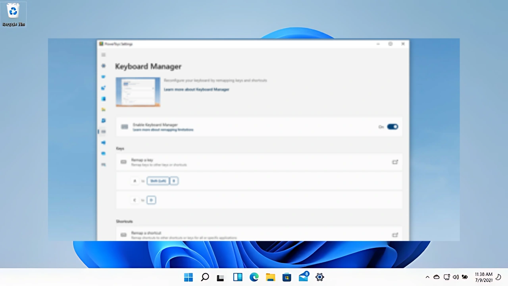The height and width of the screenshot is (286, 508).
Task: Open Widgets from the taskbar
Action: click(238, 277)
